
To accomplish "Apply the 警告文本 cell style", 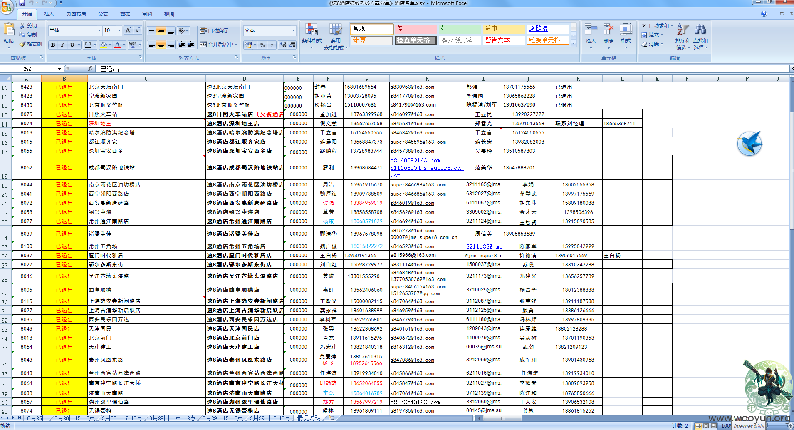I will tap(504, 40).
